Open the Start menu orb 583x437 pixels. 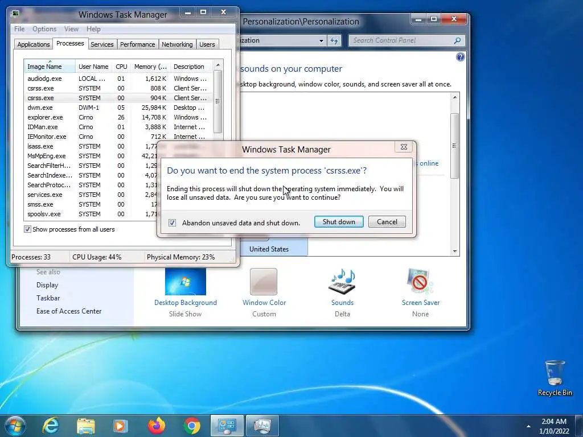pyautogui.click(x=15, y=426)
